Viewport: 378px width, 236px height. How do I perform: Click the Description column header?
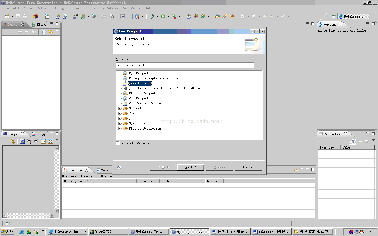point(100,181)
